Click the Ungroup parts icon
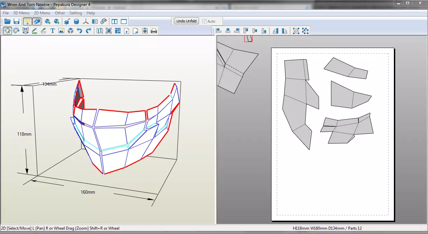428x234 pixels. pos(305,31)
